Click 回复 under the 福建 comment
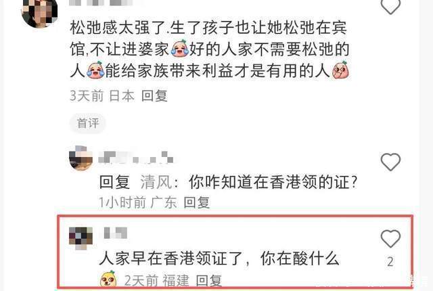This screenshot has height=291, width=433. coord(209,281)
